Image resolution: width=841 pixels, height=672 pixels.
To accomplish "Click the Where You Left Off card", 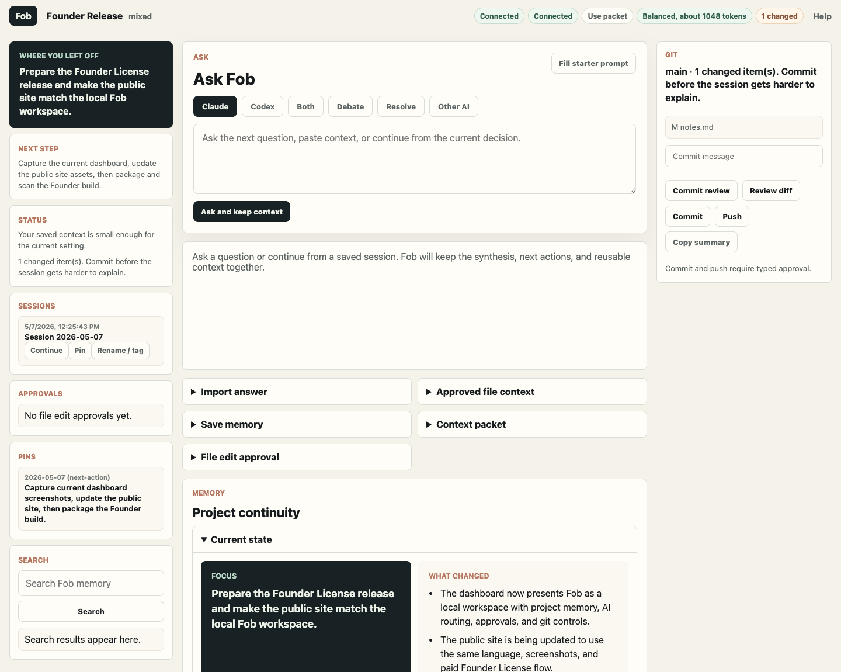I will [91, 85].
